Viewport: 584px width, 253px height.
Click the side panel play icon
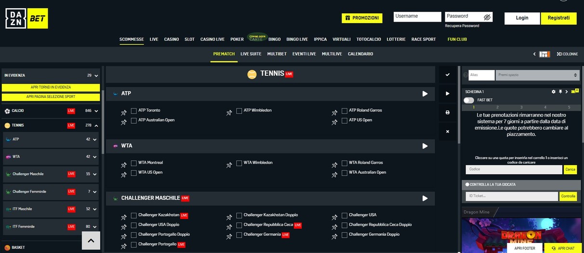pyautogui.click(x=448, y=94)
